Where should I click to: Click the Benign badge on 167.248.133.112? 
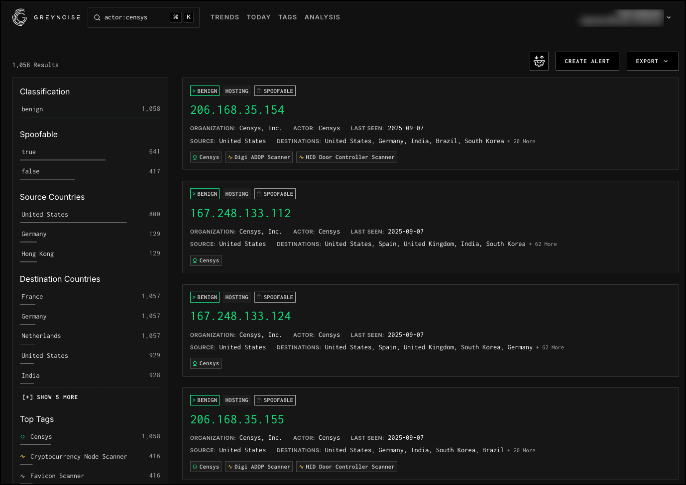205,194
